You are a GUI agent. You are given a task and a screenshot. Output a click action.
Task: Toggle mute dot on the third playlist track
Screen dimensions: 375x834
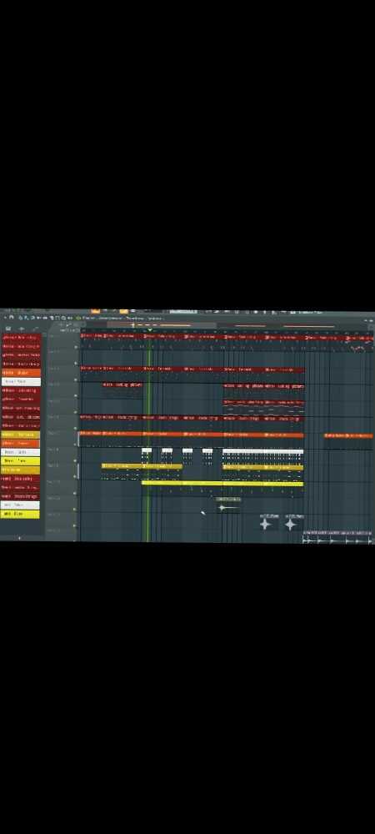click(77, 379)
